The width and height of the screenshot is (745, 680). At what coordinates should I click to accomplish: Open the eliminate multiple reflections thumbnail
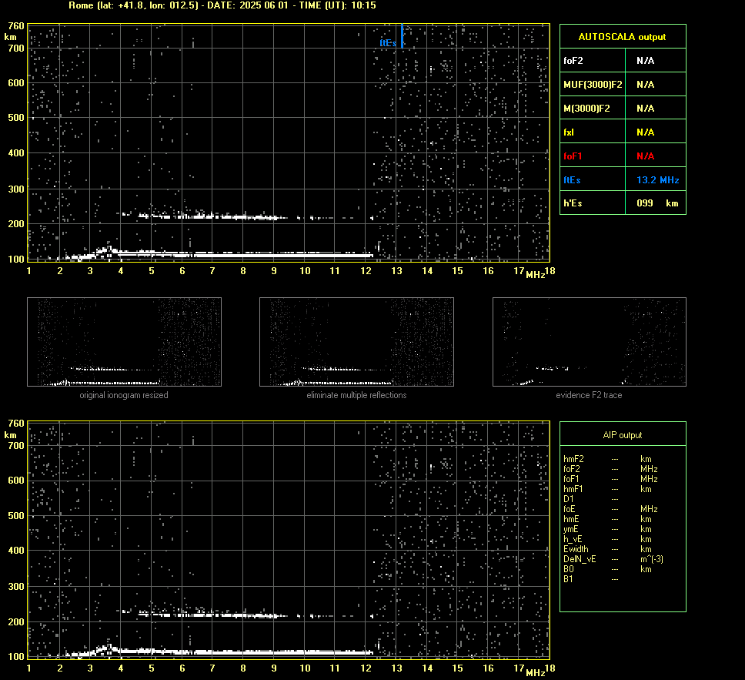click(356, 342)
